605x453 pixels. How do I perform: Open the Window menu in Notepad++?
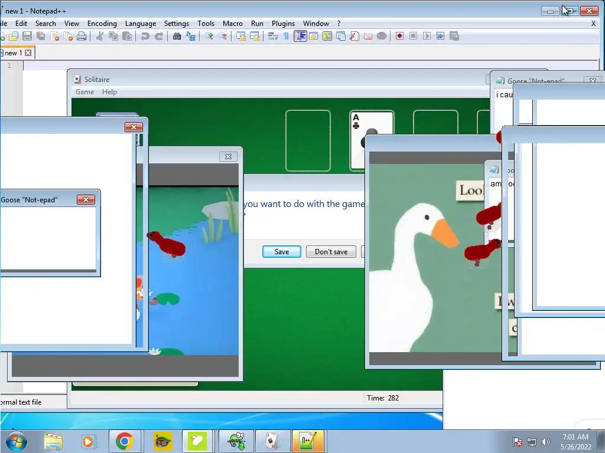click(x=316, y=24)
